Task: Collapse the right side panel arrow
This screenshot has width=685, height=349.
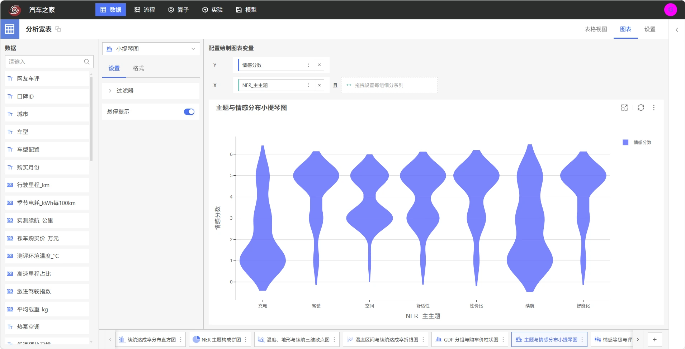Action: click(x=677, y=30)
